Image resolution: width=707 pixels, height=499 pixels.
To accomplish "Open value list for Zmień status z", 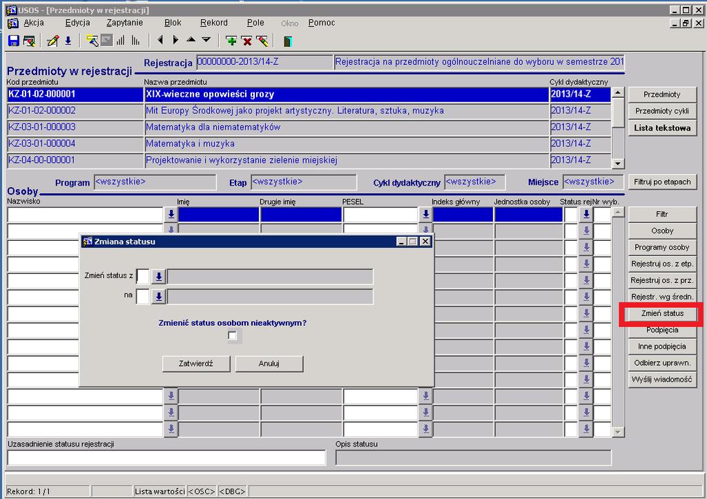I will click(159, 277).
